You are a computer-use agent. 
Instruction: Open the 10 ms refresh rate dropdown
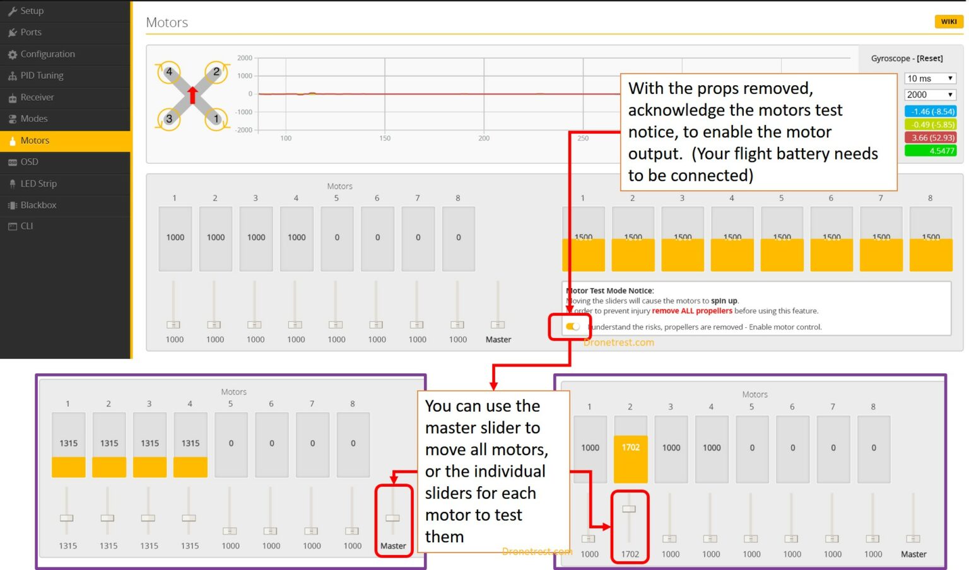930,79
